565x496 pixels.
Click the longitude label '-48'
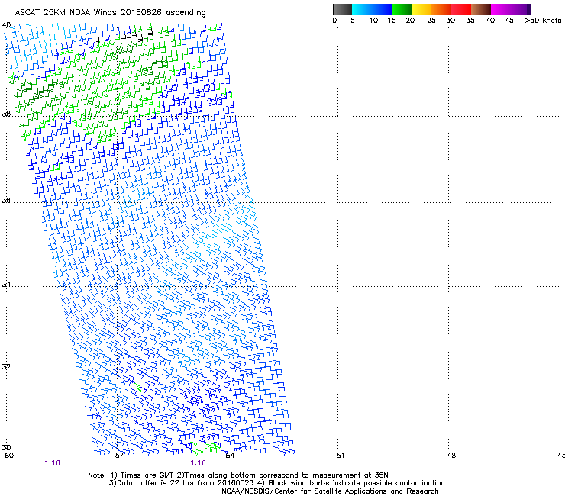point(448,456)
